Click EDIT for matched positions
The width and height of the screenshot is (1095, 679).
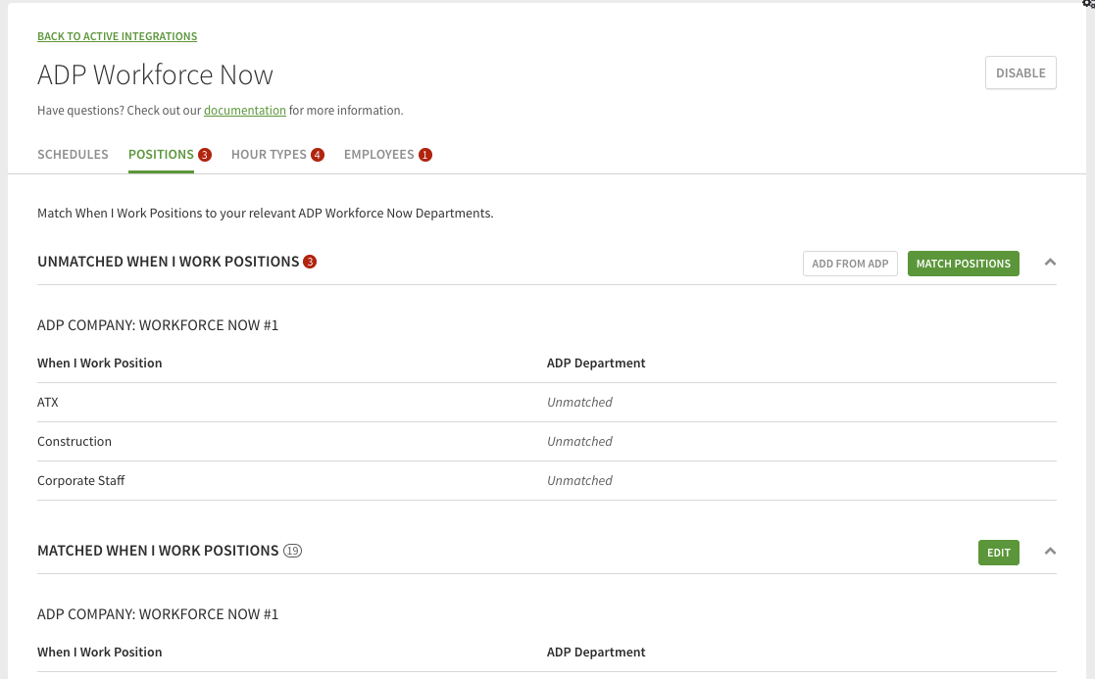(998, 552)
